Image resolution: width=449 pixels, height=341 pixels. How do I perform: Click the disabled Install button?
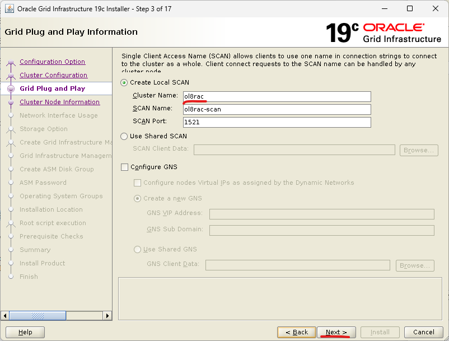[380, 332]
